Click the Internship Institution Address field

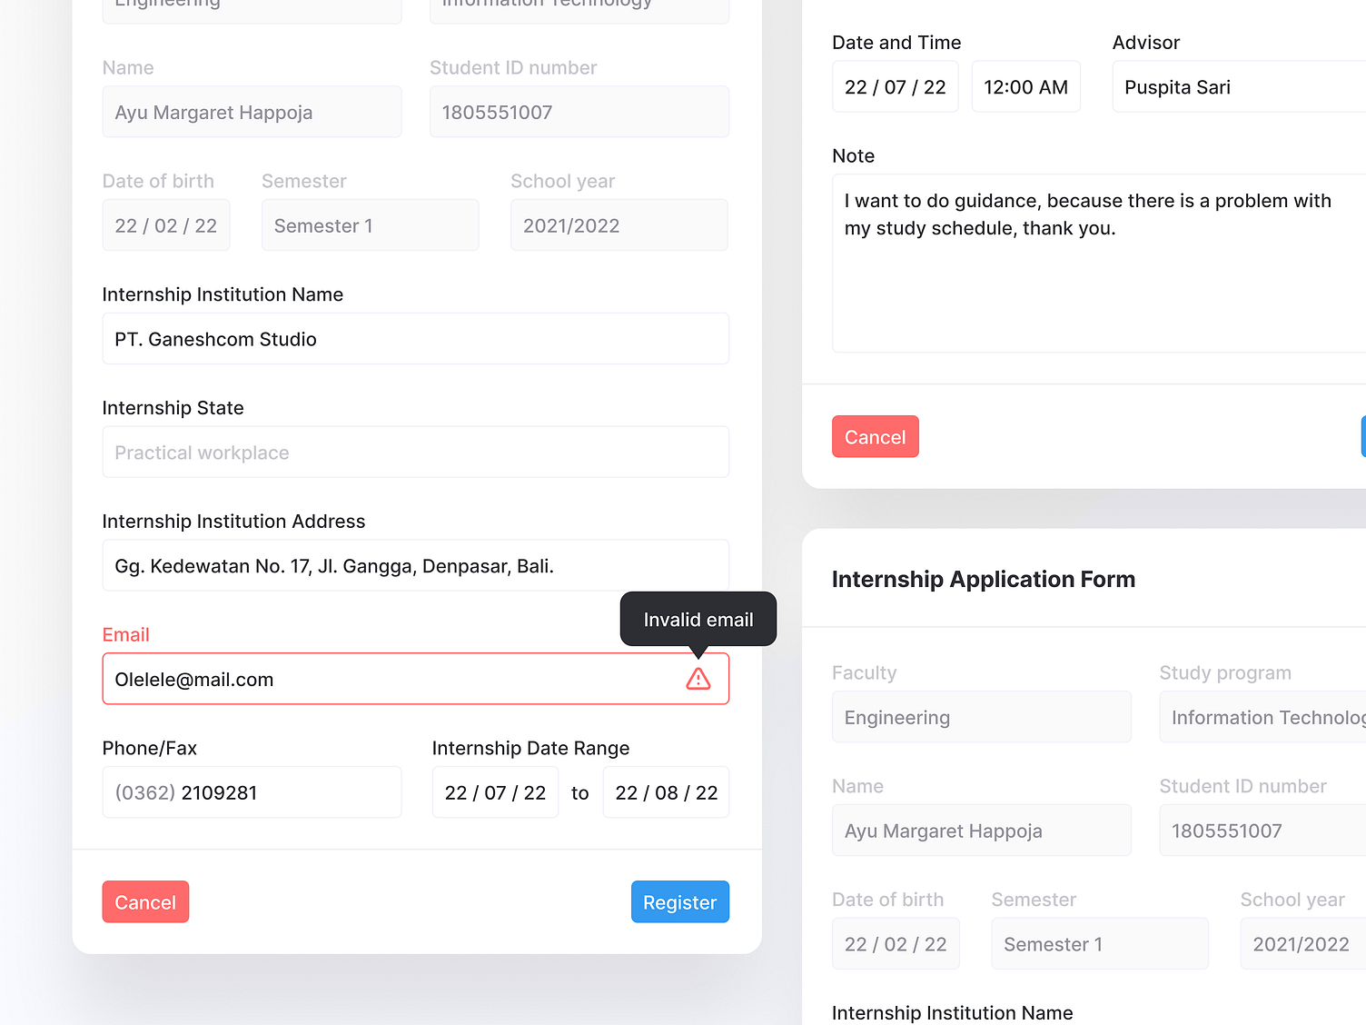click(x=415, y=565)
